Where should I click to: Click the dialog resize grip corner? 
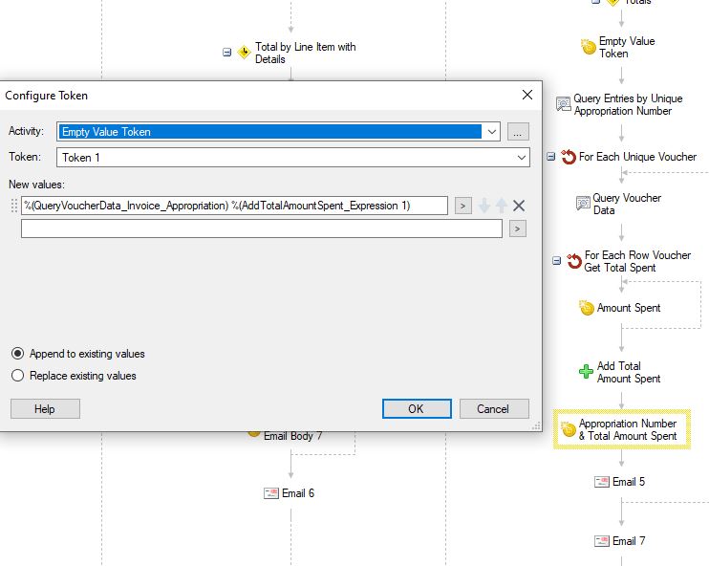pos(537,425)
